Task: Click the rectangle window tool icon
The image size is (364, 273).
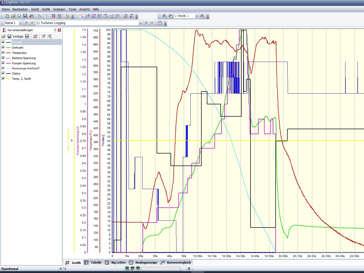Action: pyautogui.click(x=94, y=16)
